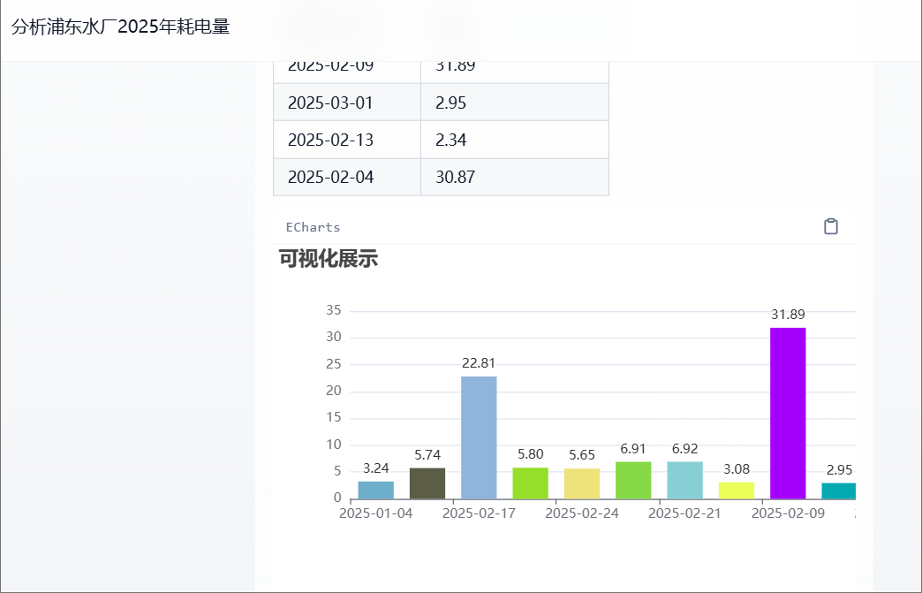Click the light blue bar labeled 22.81
Viewport: 922px width, 593px height.
pos(479,437)
